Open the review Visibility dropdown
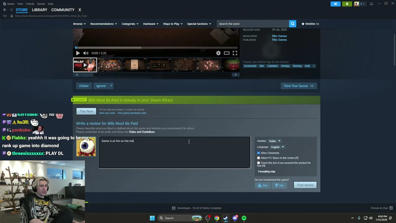Image resolution: width=396 pixels, height=223 pixels. [x=274, y=141]
